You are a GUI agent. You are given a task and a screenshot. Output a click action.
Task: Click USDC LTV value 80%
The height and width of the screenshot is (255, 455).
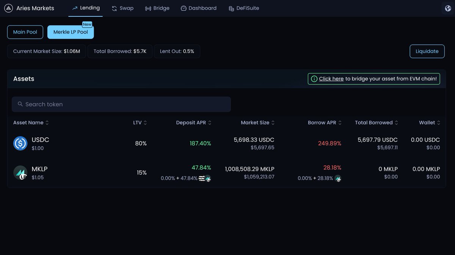pos(141,143)
